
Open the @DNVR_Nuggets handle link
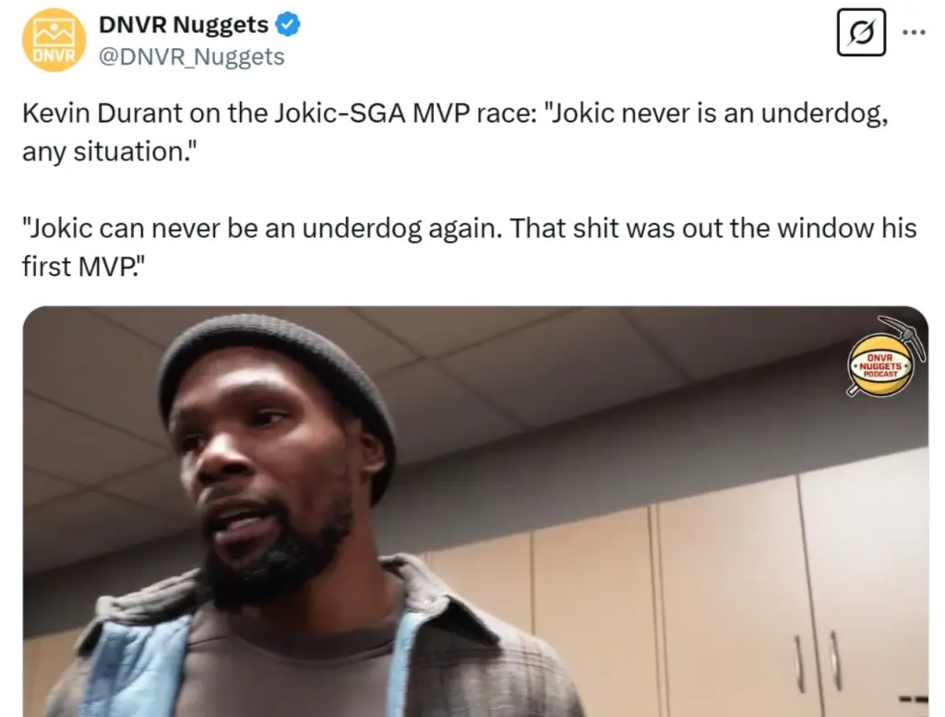click(191, 56)
